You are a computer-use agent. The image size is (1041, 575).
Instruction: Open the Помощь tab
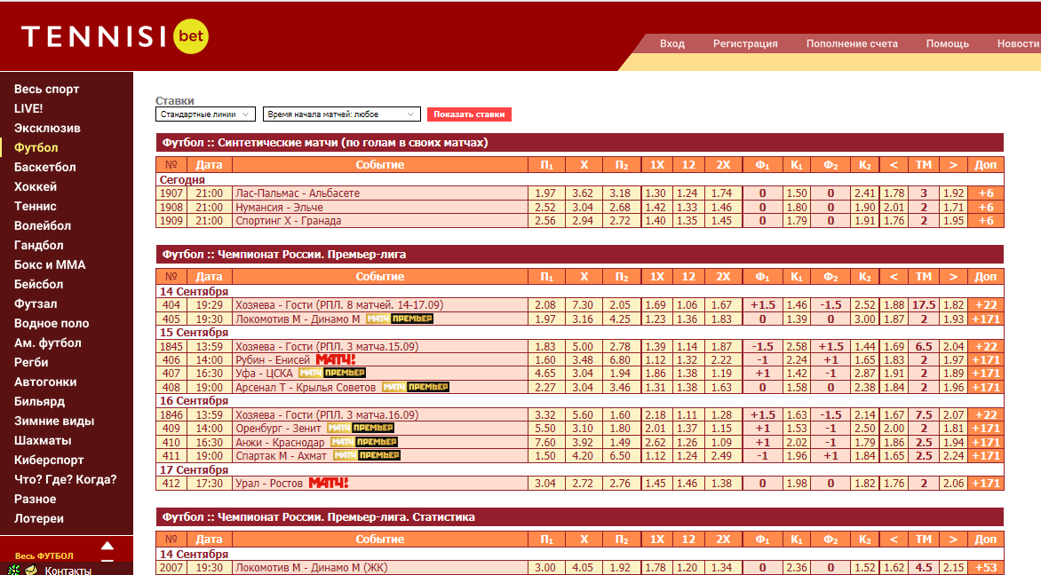click(x=948, y=43)
